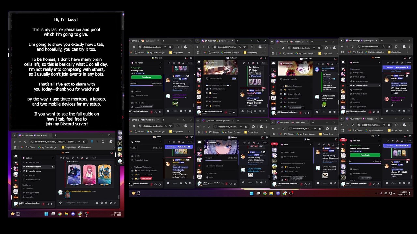Image resolution: width=417 pixels, height=234 pixels.
Task: Expand Vulcan server menu in special-spawn window
Action: click(x=380, y=62)
